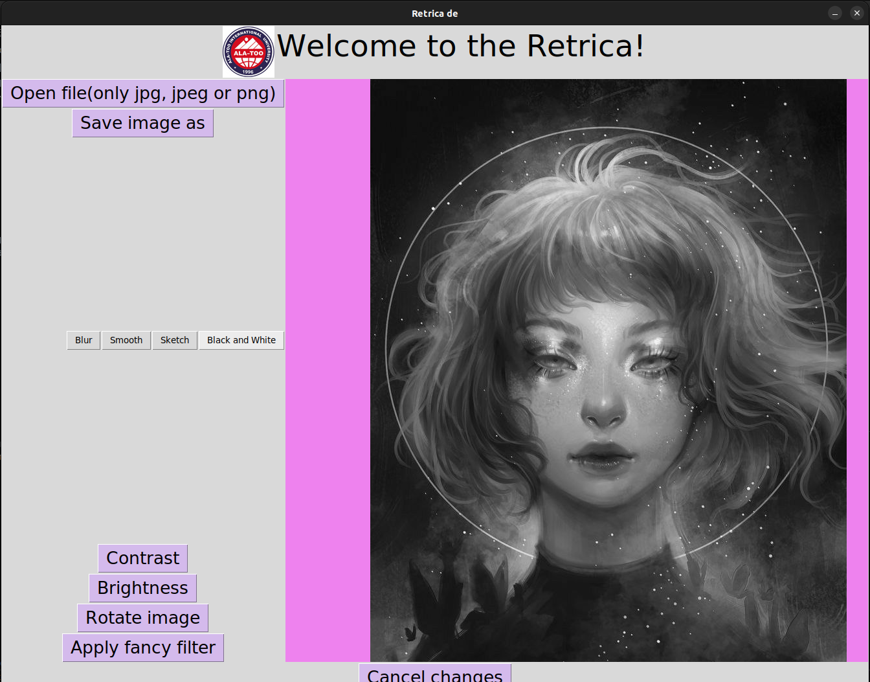The width and height of the screenshot is (870, 682).
Task: Apply the Blur filter
Action: click(x=83, y=340)
